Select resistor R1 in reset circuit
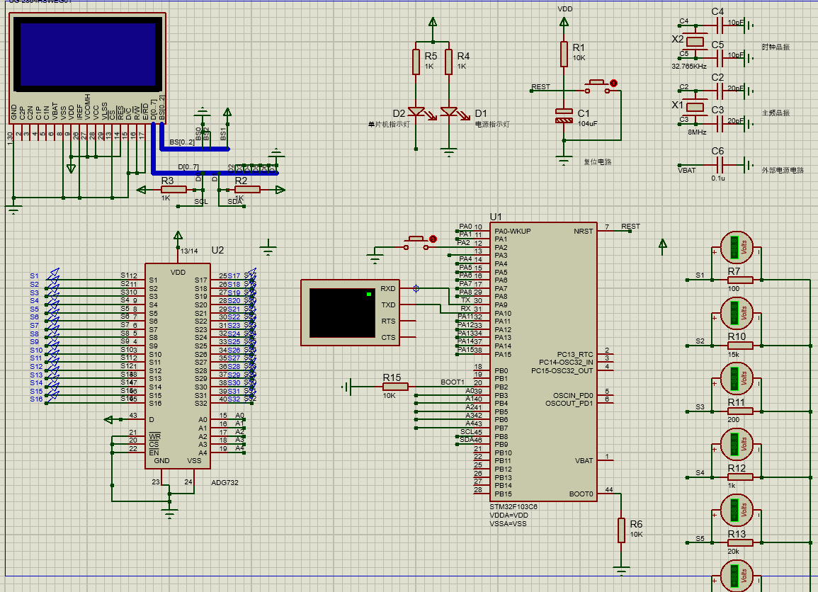 point(564,55)
